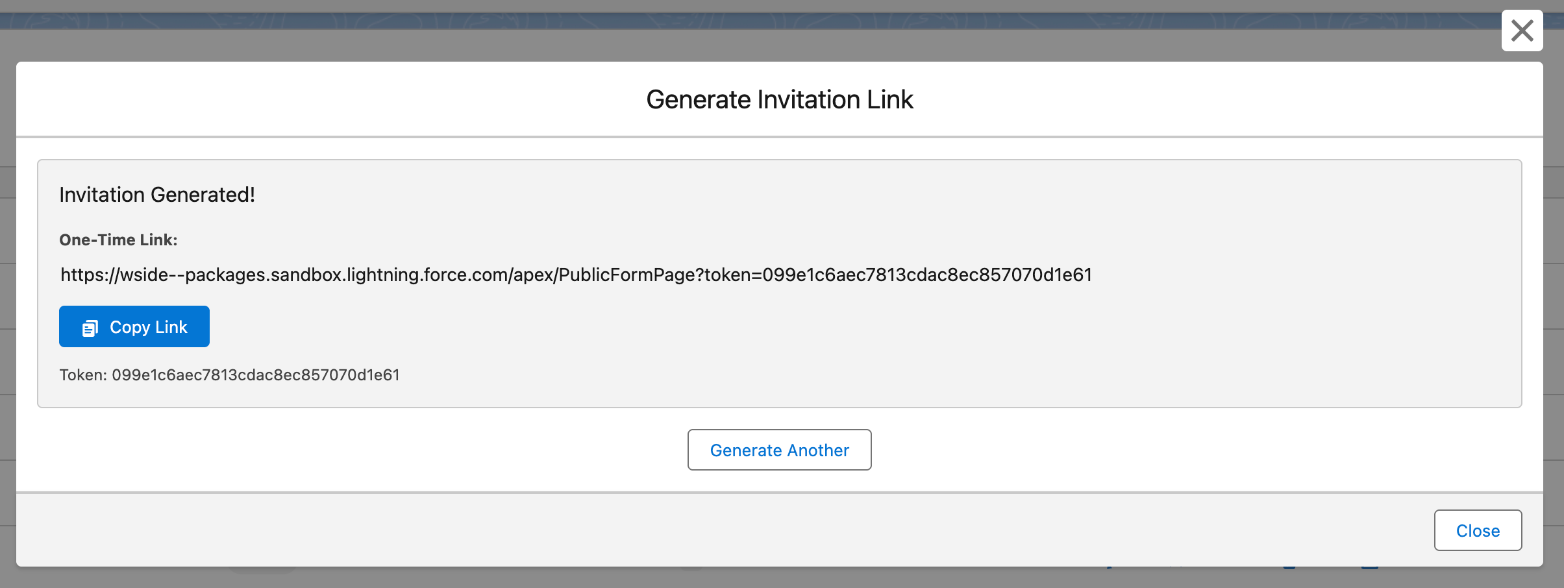Click the Invitation Generated! heading

pyautogui.click(x=157, y=195)
